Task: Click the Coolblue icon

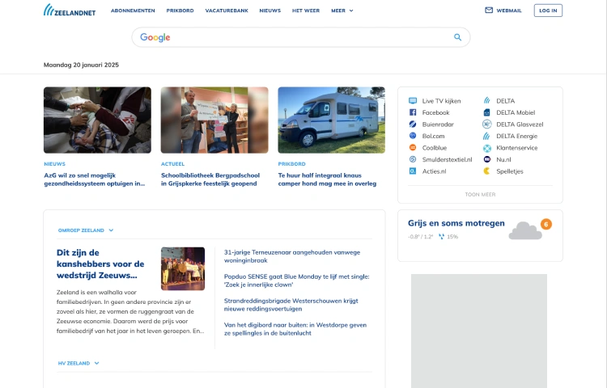Action: 413,148
